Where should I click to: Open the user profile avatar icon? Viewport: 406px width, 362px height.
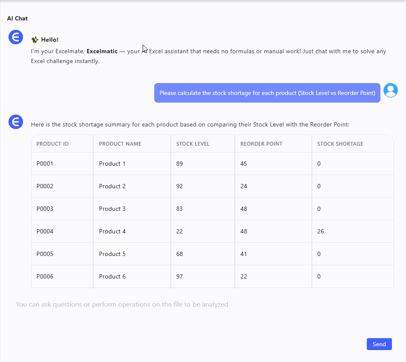pos(390,90)
